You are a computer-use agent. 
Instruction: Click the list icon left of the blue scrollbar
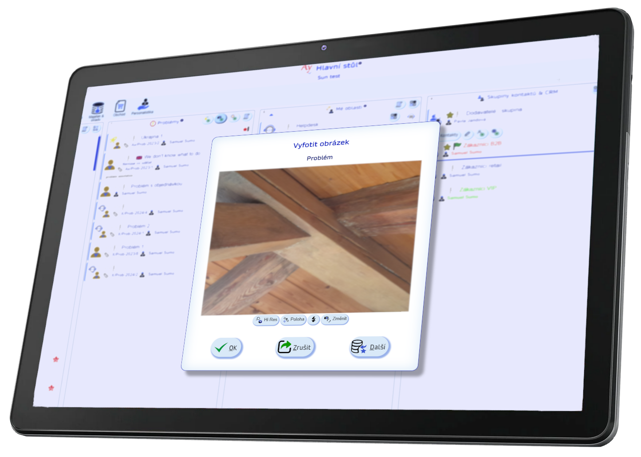pos(84,129)
